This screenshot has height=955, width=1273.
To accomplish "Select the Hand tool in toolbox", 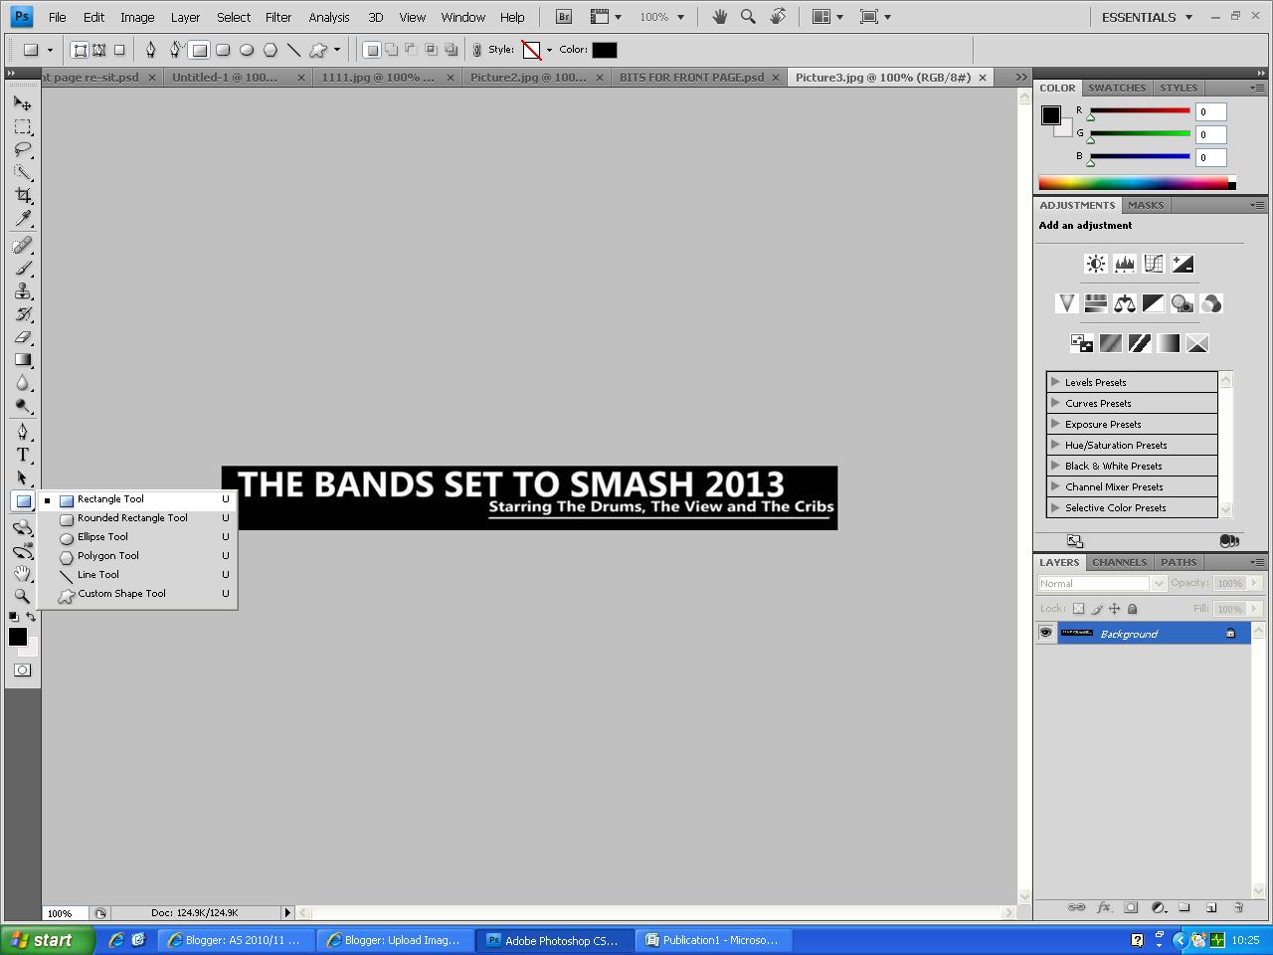I will point(22,573).
